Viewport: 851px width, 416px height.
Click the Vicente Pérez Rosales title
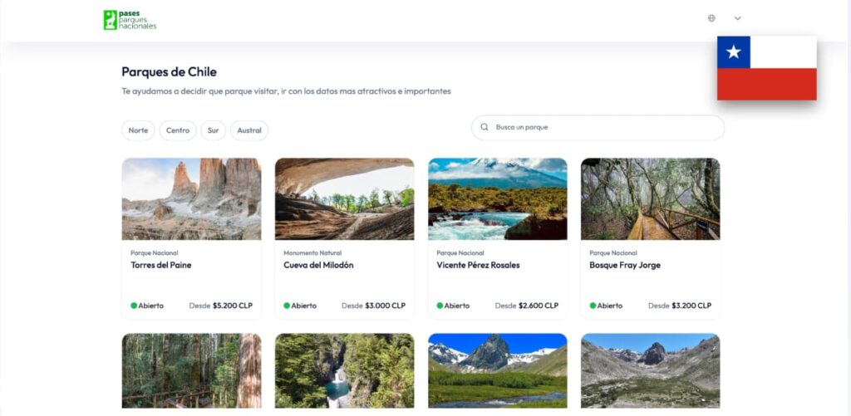478,266
